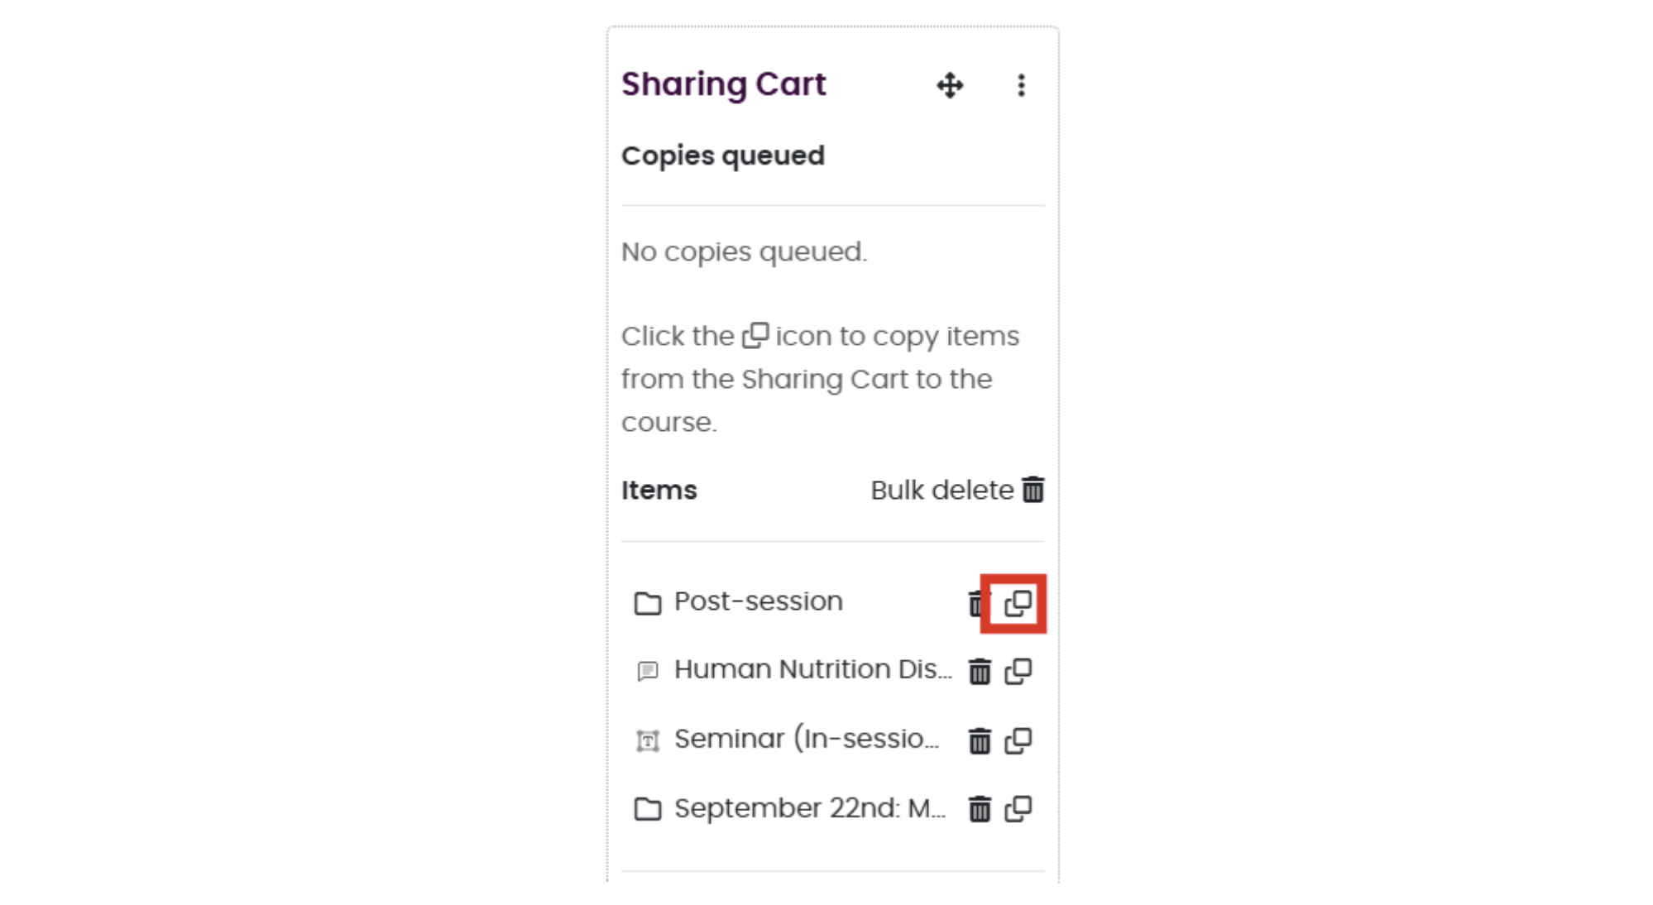
Task: Copy the September 22nd folder to the course
Action: [1018, 808]
